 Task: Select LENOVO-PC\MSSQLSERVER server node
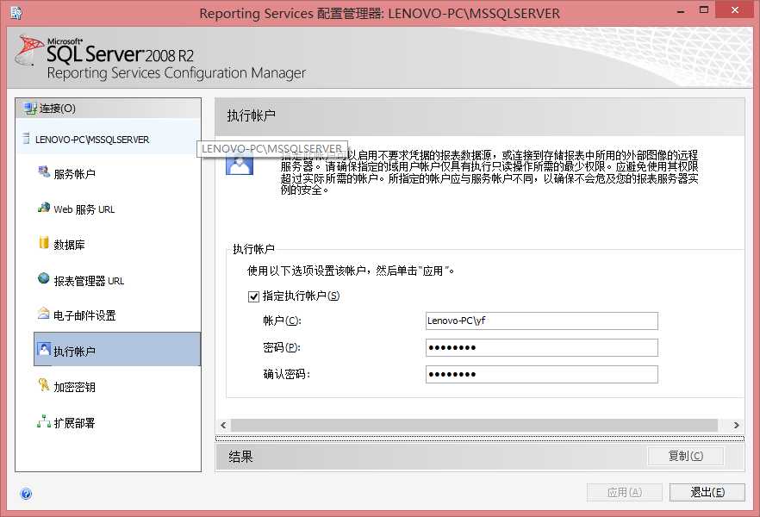108,139
